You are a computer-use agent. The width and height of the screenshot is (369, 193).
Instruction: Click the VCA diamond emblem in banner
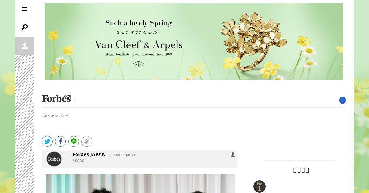tap(138, 64)
